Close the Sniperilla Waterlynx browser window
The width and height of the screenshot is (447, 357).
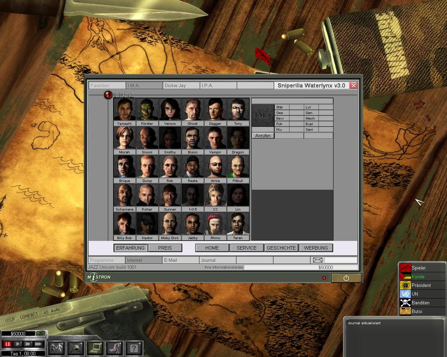coord(353,85)
